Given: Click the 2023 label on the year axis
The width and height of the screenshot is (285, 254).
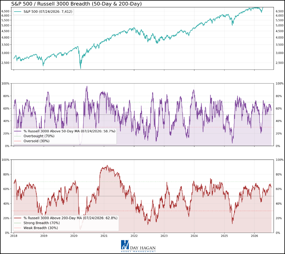Looking at the screenshot, I should tap(164, 236).
